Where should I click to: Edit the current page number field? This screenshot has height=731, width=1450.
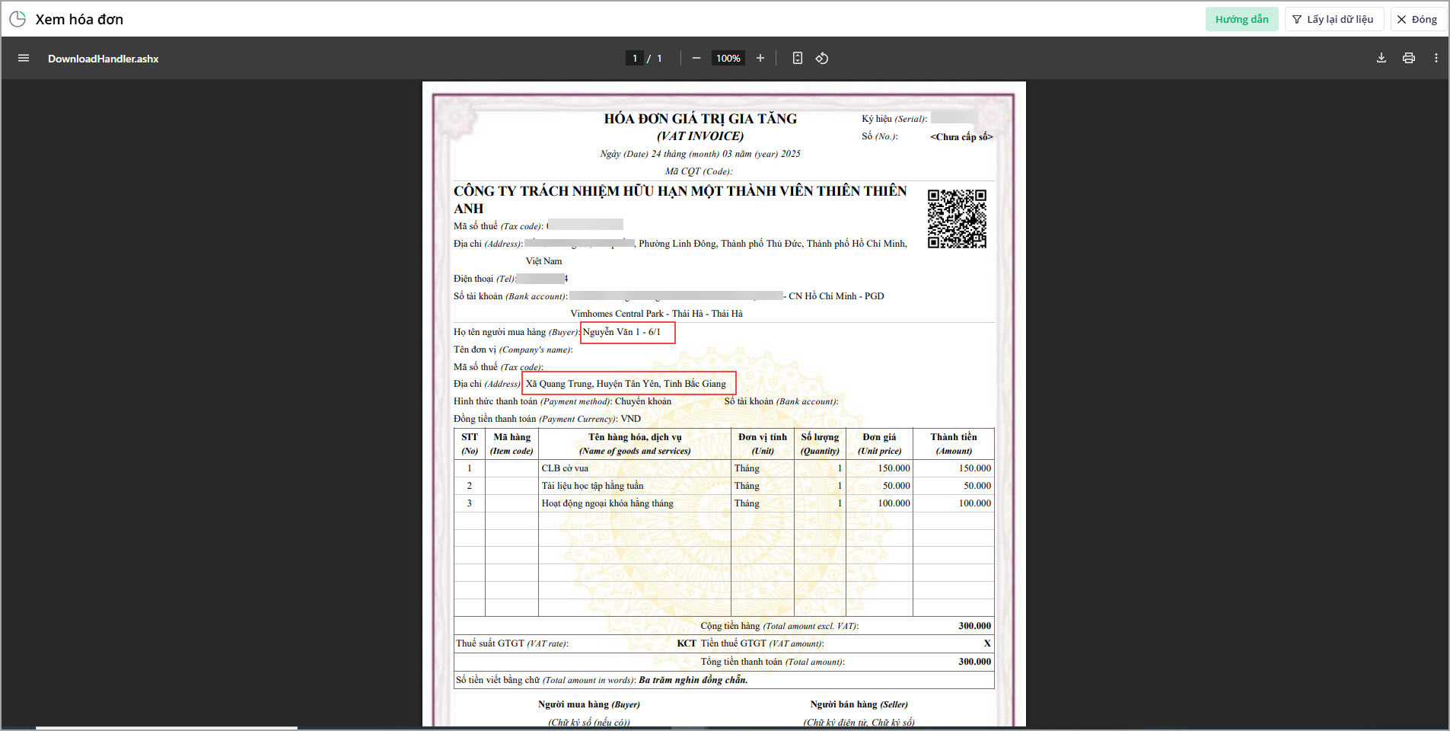(635, 59)
